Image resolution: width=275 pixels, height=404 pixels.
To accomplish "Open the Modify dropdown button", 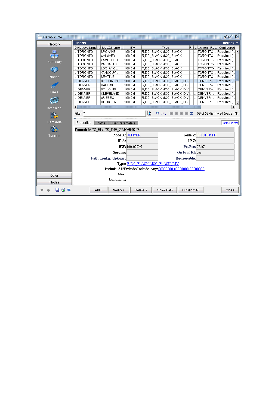I will coord(119,190).
